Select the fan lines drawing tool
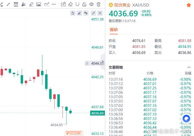 click(24, 4)
